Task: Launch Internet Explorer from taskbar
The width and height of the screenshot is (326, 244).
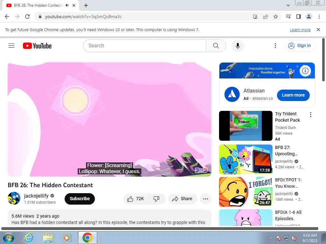Action: point(28,238)
